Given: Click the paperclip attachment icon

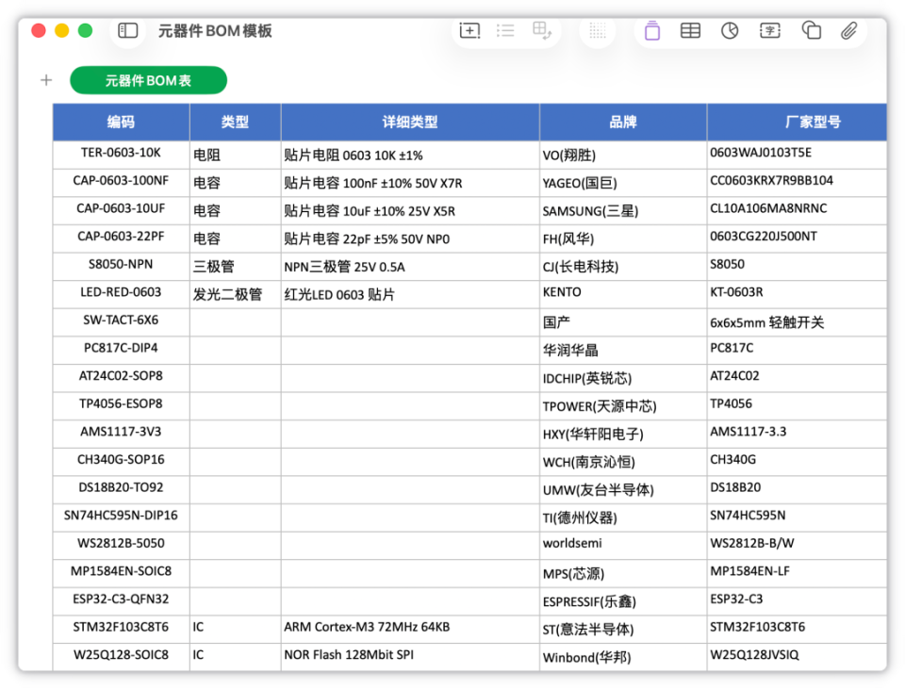Looking at the screenshot, I should [x=848, y=30].
